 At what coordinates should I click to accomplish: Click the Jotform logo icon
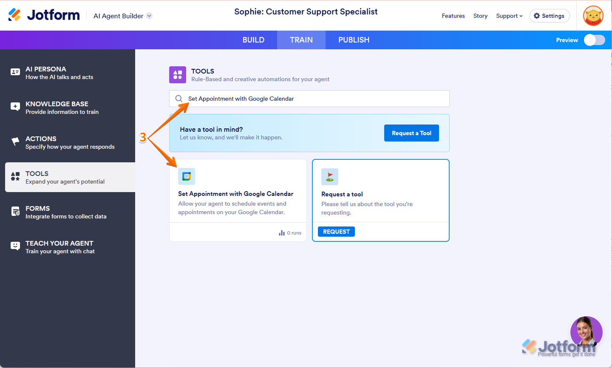(14, 15)
